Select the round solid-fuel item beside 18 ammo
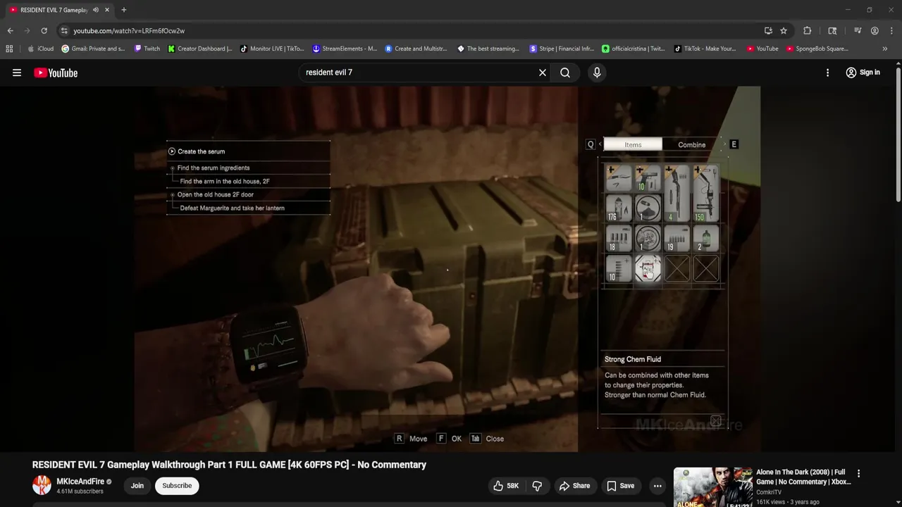Viewport: 902px width, 507px height. pos(648,238)
